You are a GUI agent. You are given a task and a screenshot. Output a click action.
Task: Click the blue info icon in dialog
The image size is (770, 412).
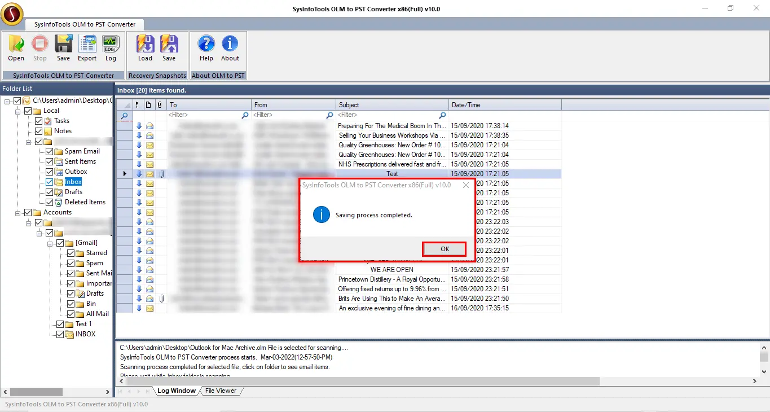(322, 214)
